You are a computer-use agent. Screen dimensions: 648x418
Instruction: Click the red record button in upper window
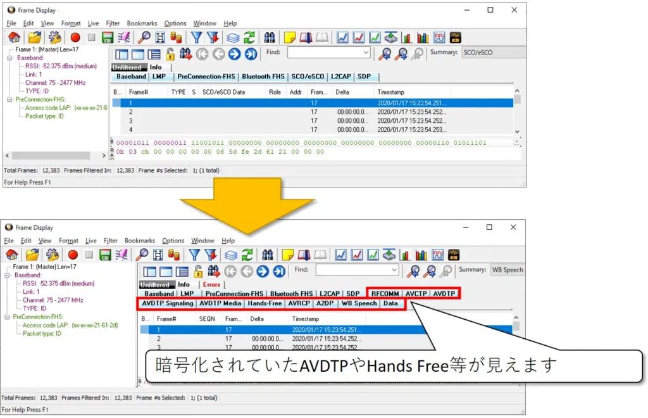[75, 37]
